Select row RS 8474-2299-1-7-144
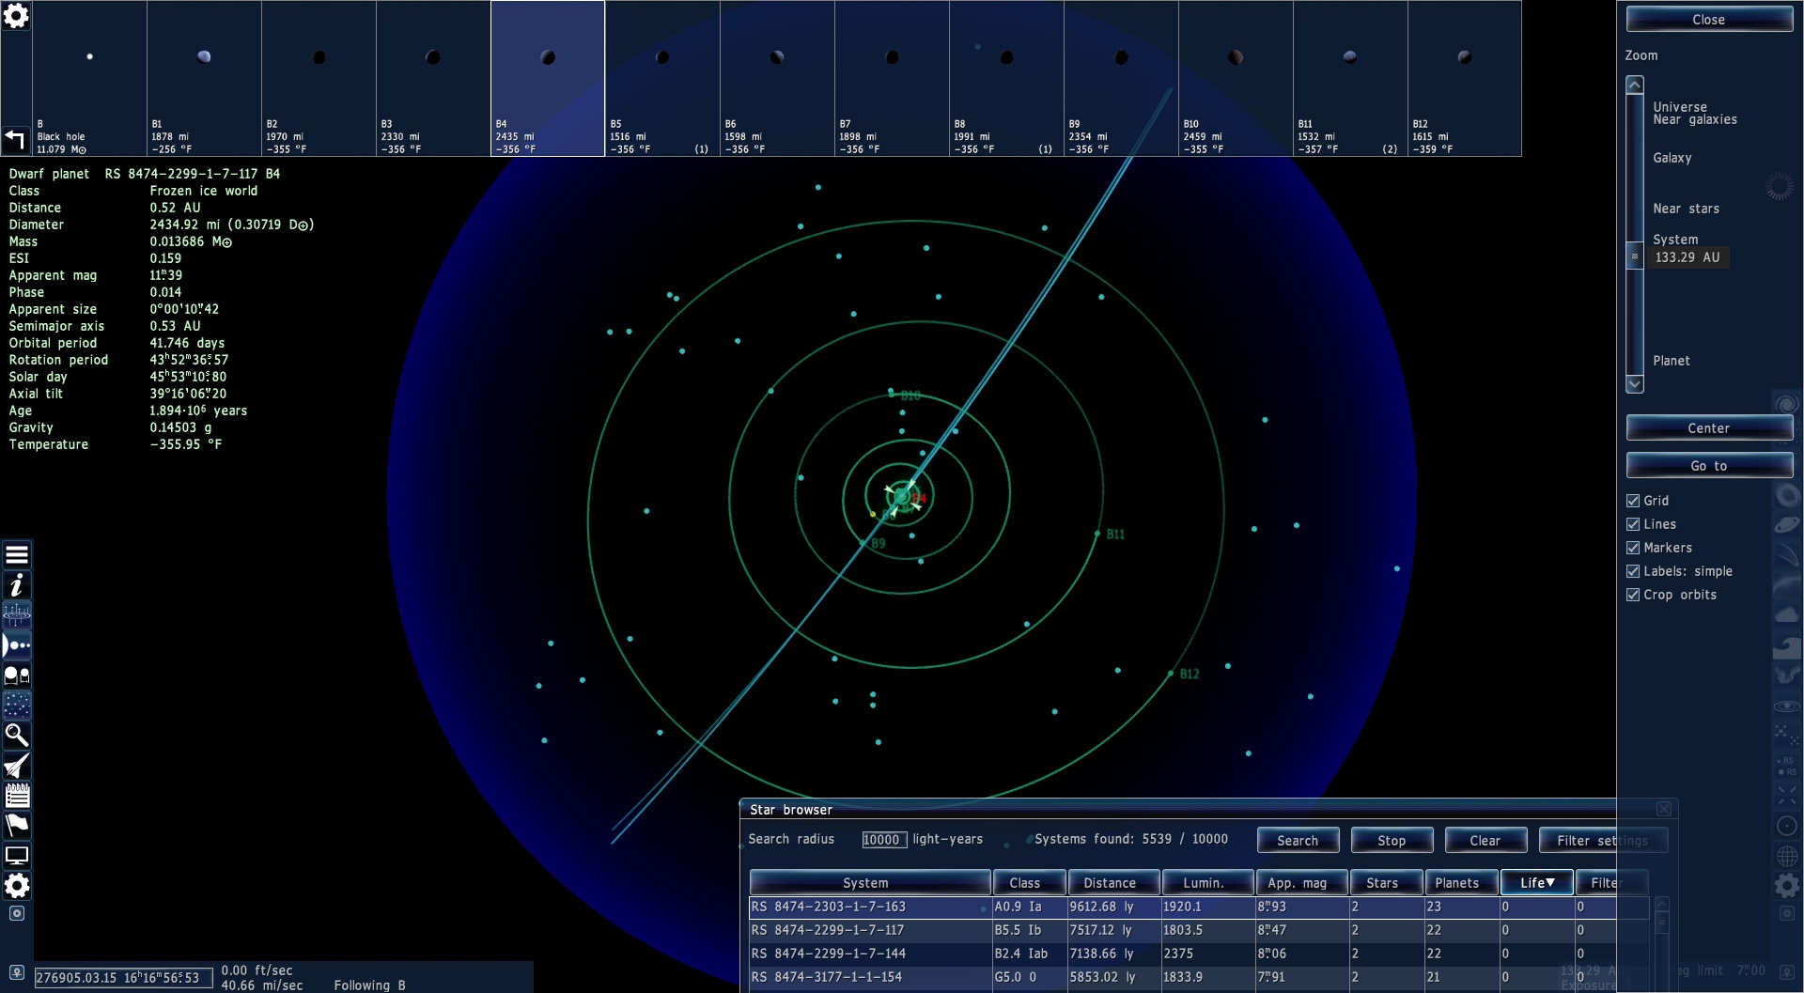Screen dimensions: 1804x993 1199,954
